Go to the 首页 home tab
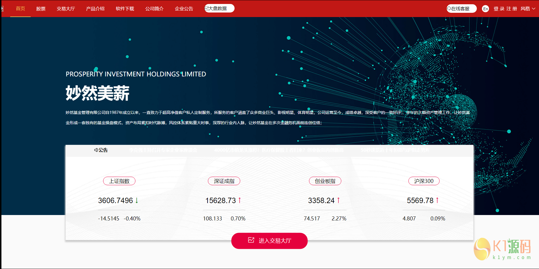This screenshot has height=269, width=539. point(20,9)
